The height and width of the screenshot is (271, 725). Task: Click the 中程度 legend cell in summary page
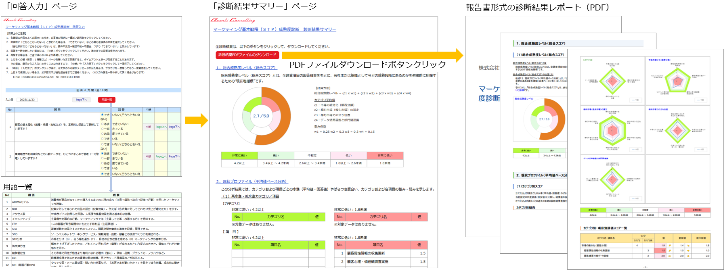pos(312,156)
